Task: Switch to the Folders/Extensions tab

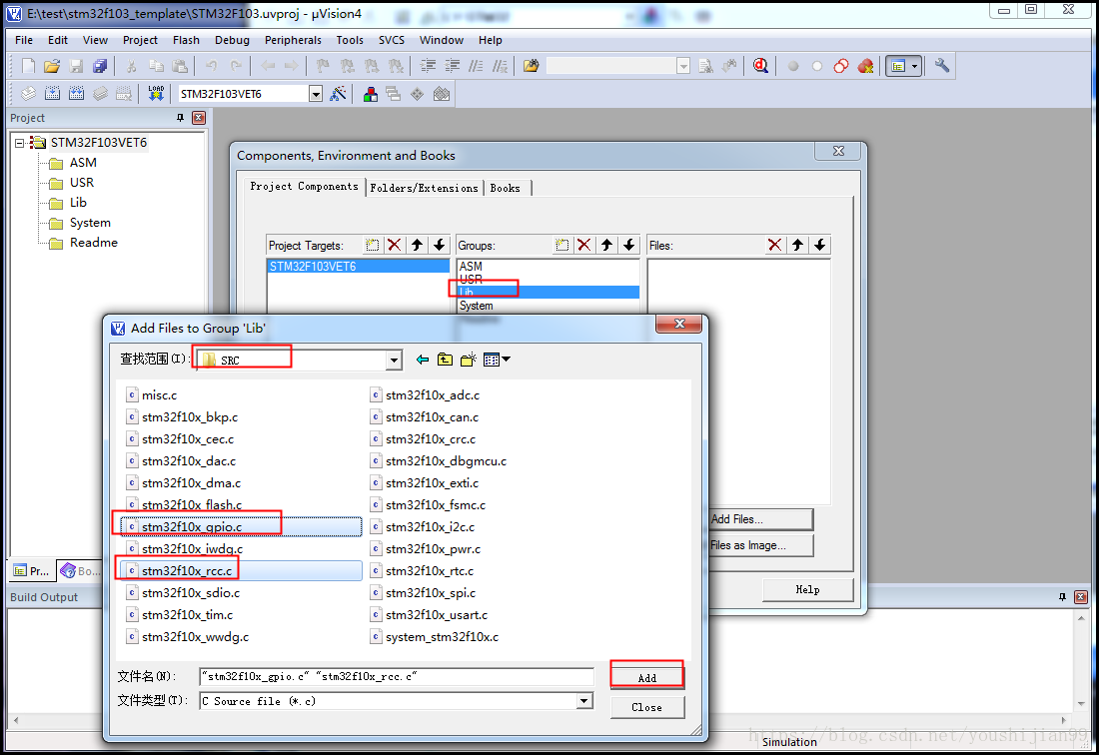Action: (424, 188)
